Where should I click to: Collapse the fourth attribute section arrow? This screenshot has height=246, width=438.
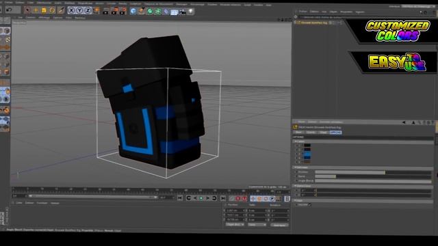pyautogui.click(x=296, y=186)
